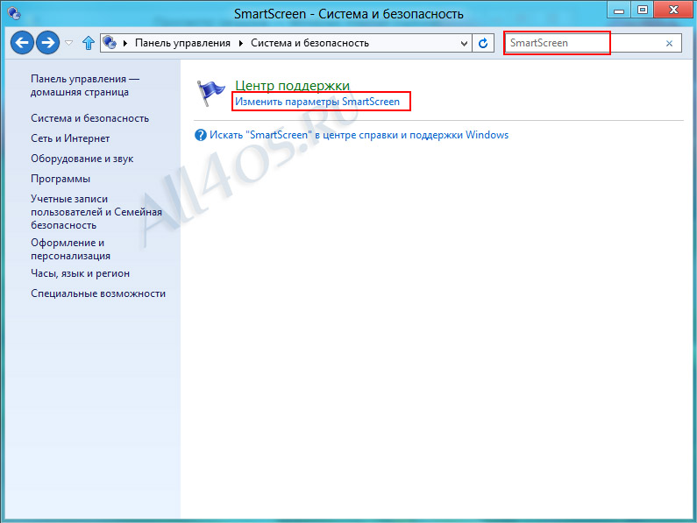Minimize the Control Panel window
Viewport: 697px width, 523px height.
pyautogui.click(x=619, y=11)
